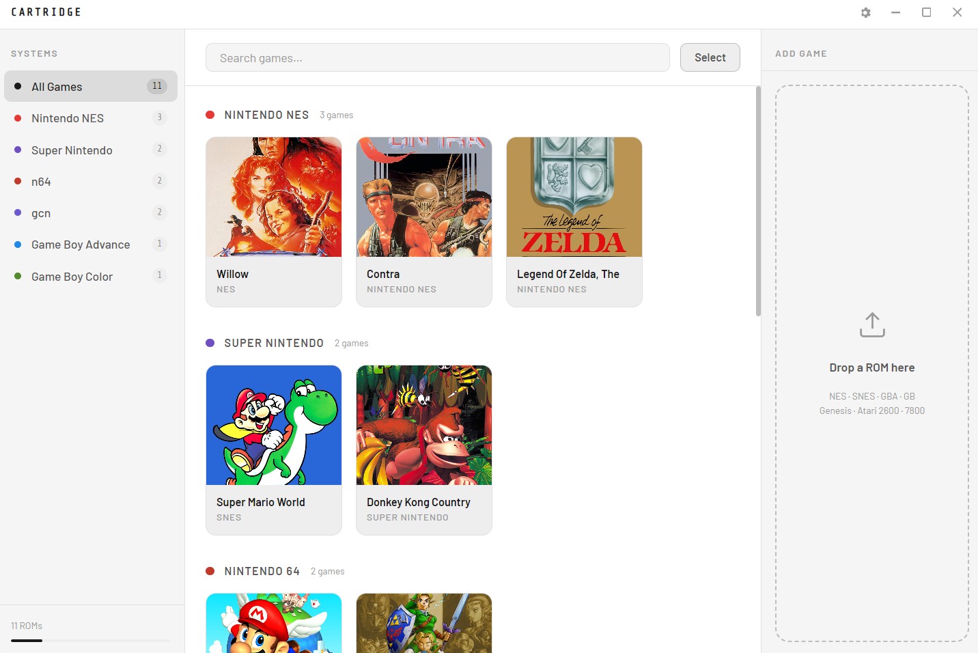Open the Contra game cover
Screen dimensions: 978x653
click(424, 197)
